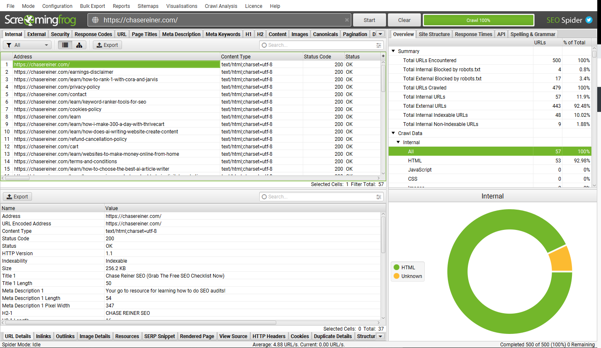Click the orange Unknown segment of donut chart
The height and width of the screenshot is (348, 601).
coord(561,260)
